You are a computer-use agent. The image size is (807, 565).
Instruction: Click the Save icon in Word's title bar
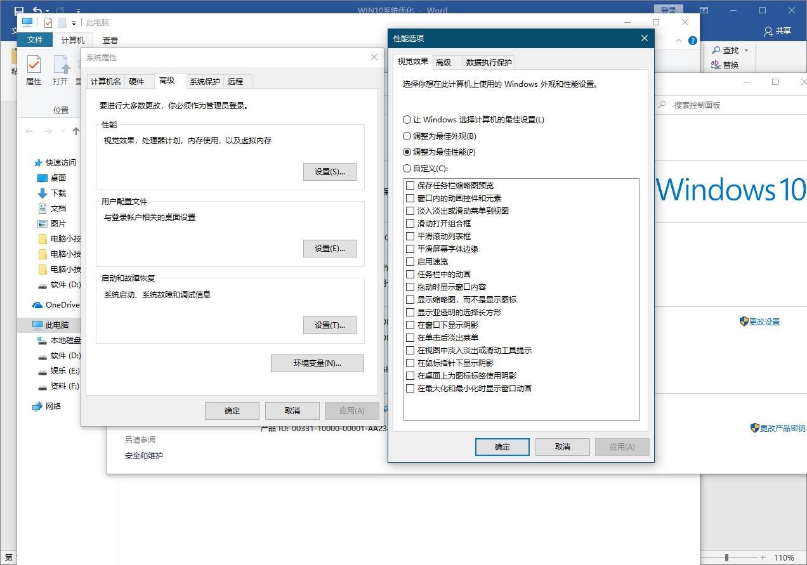pyautogui.click(x=18, y=11)
